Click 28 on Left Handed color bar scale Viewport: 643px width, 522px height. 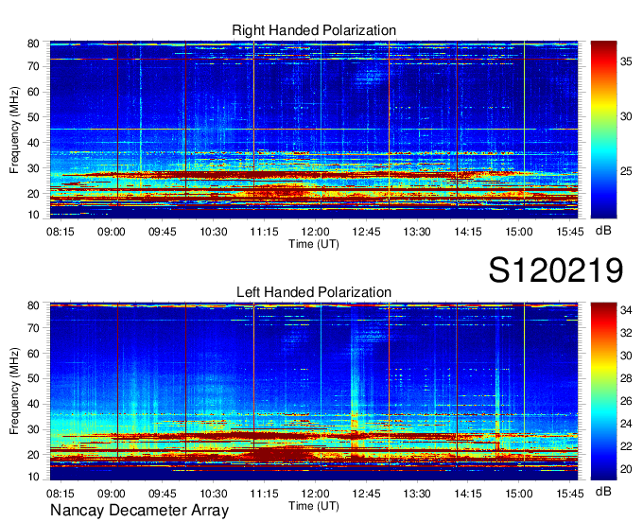point(626,378)
